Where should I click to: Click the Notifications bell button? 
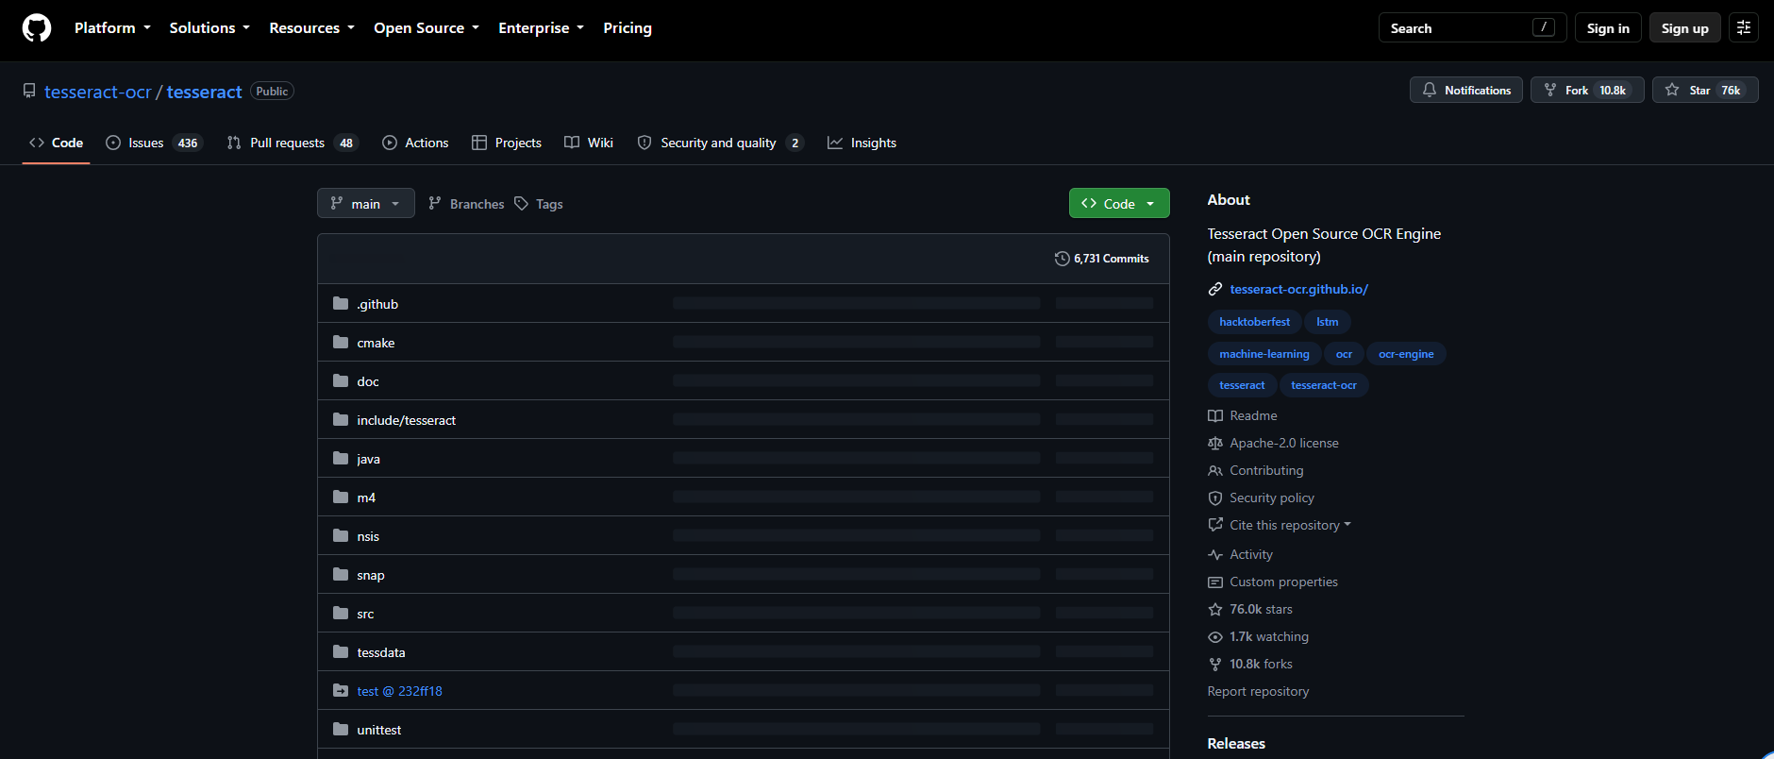1466,90
